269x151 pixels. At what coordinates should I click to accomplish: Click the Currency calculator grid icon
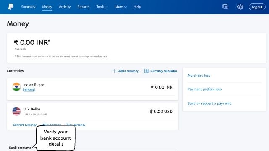tap(146, 71)
